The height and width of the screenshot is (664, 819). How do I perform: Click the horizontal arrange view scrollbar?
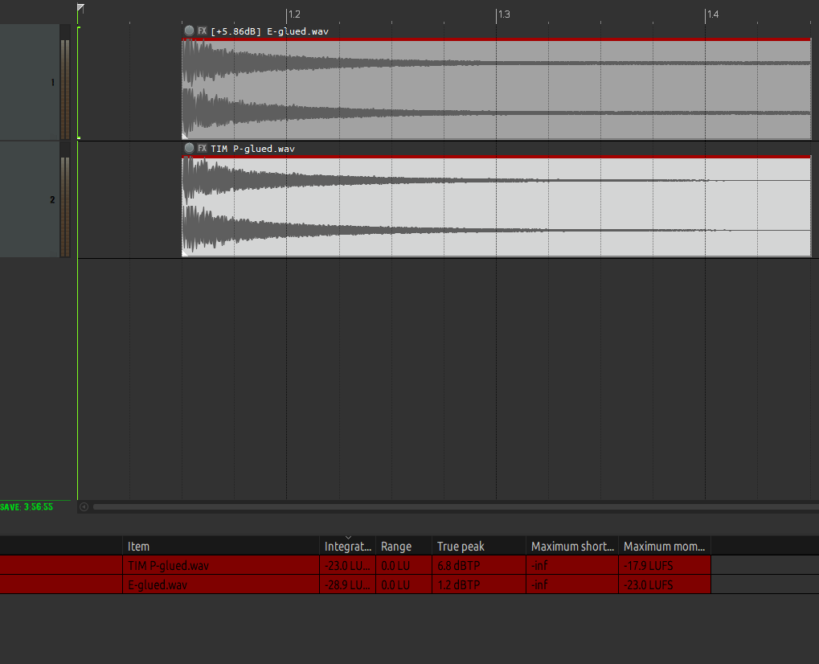point(456,506)
